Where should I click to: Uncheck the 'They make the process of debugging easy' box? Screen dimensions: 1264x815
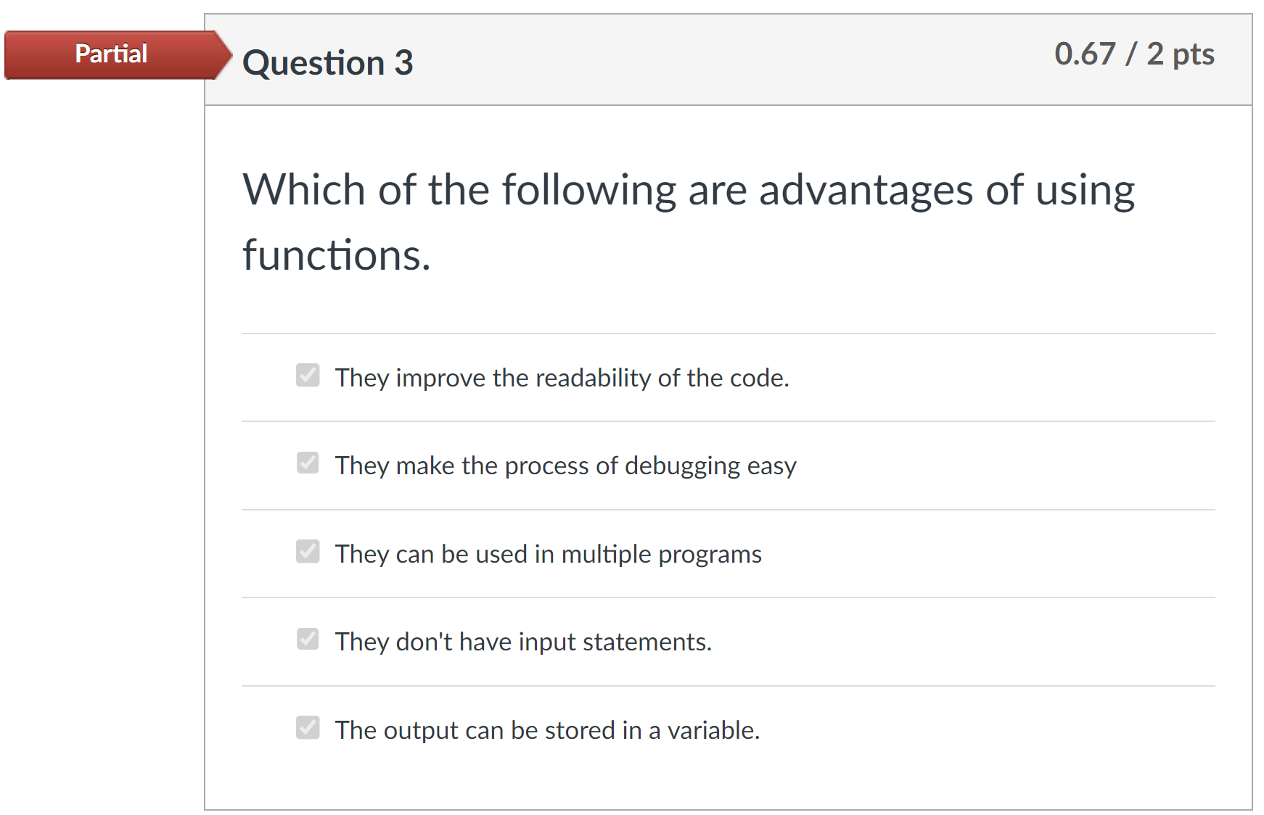(308, 463)
